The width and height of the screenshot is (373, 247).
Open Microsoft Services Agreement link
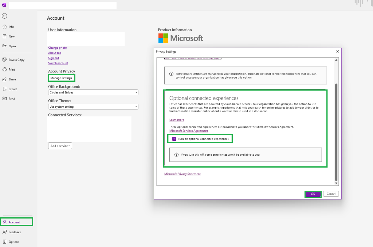coord(189,131)
